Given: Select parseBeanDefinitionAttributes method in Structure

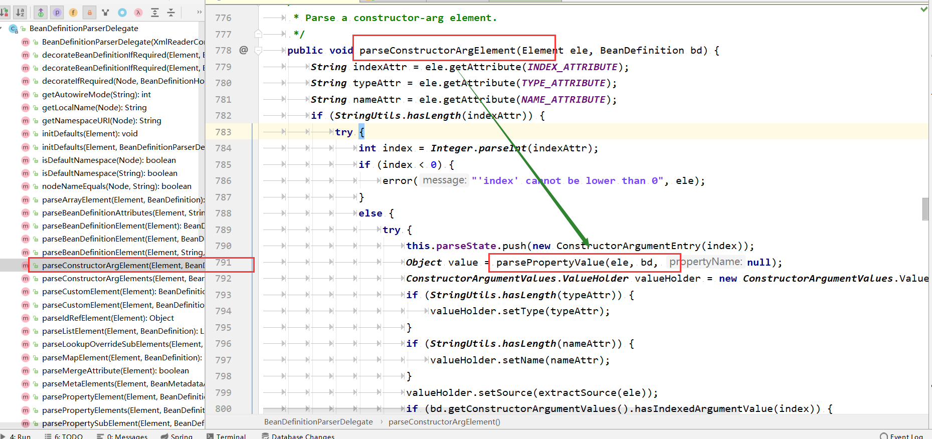Looking at the screenshot, I should (x=123, y=212).
